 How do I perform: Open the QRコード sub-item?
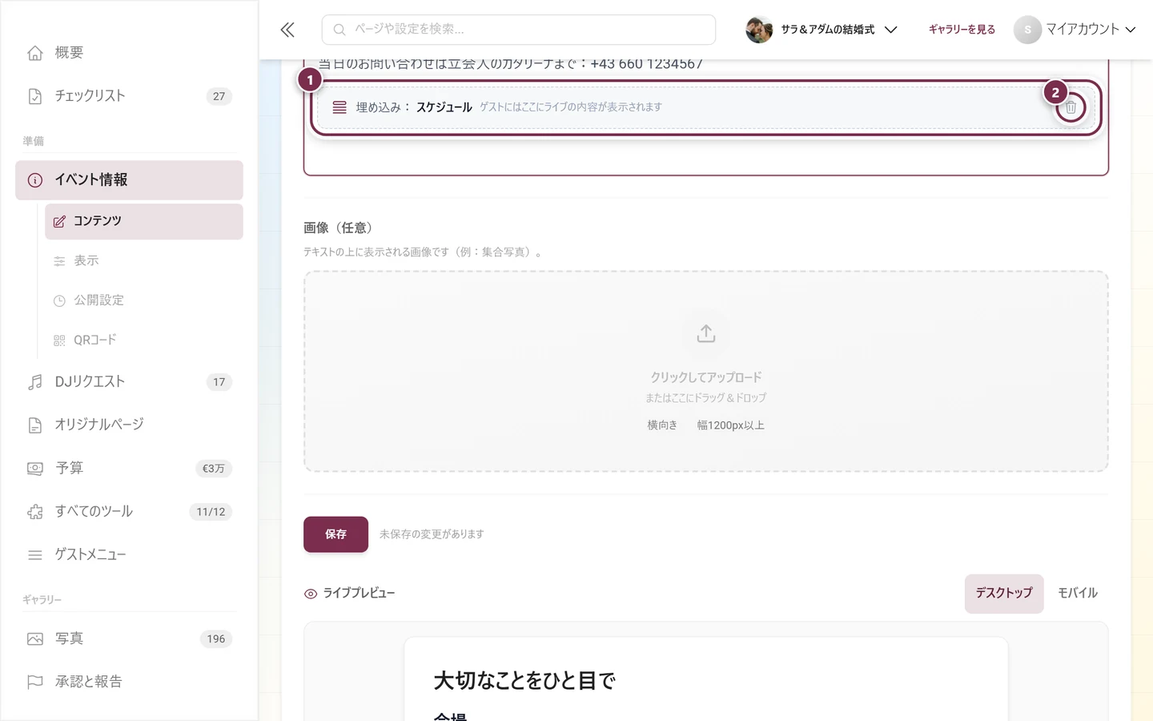pos(144,340)
